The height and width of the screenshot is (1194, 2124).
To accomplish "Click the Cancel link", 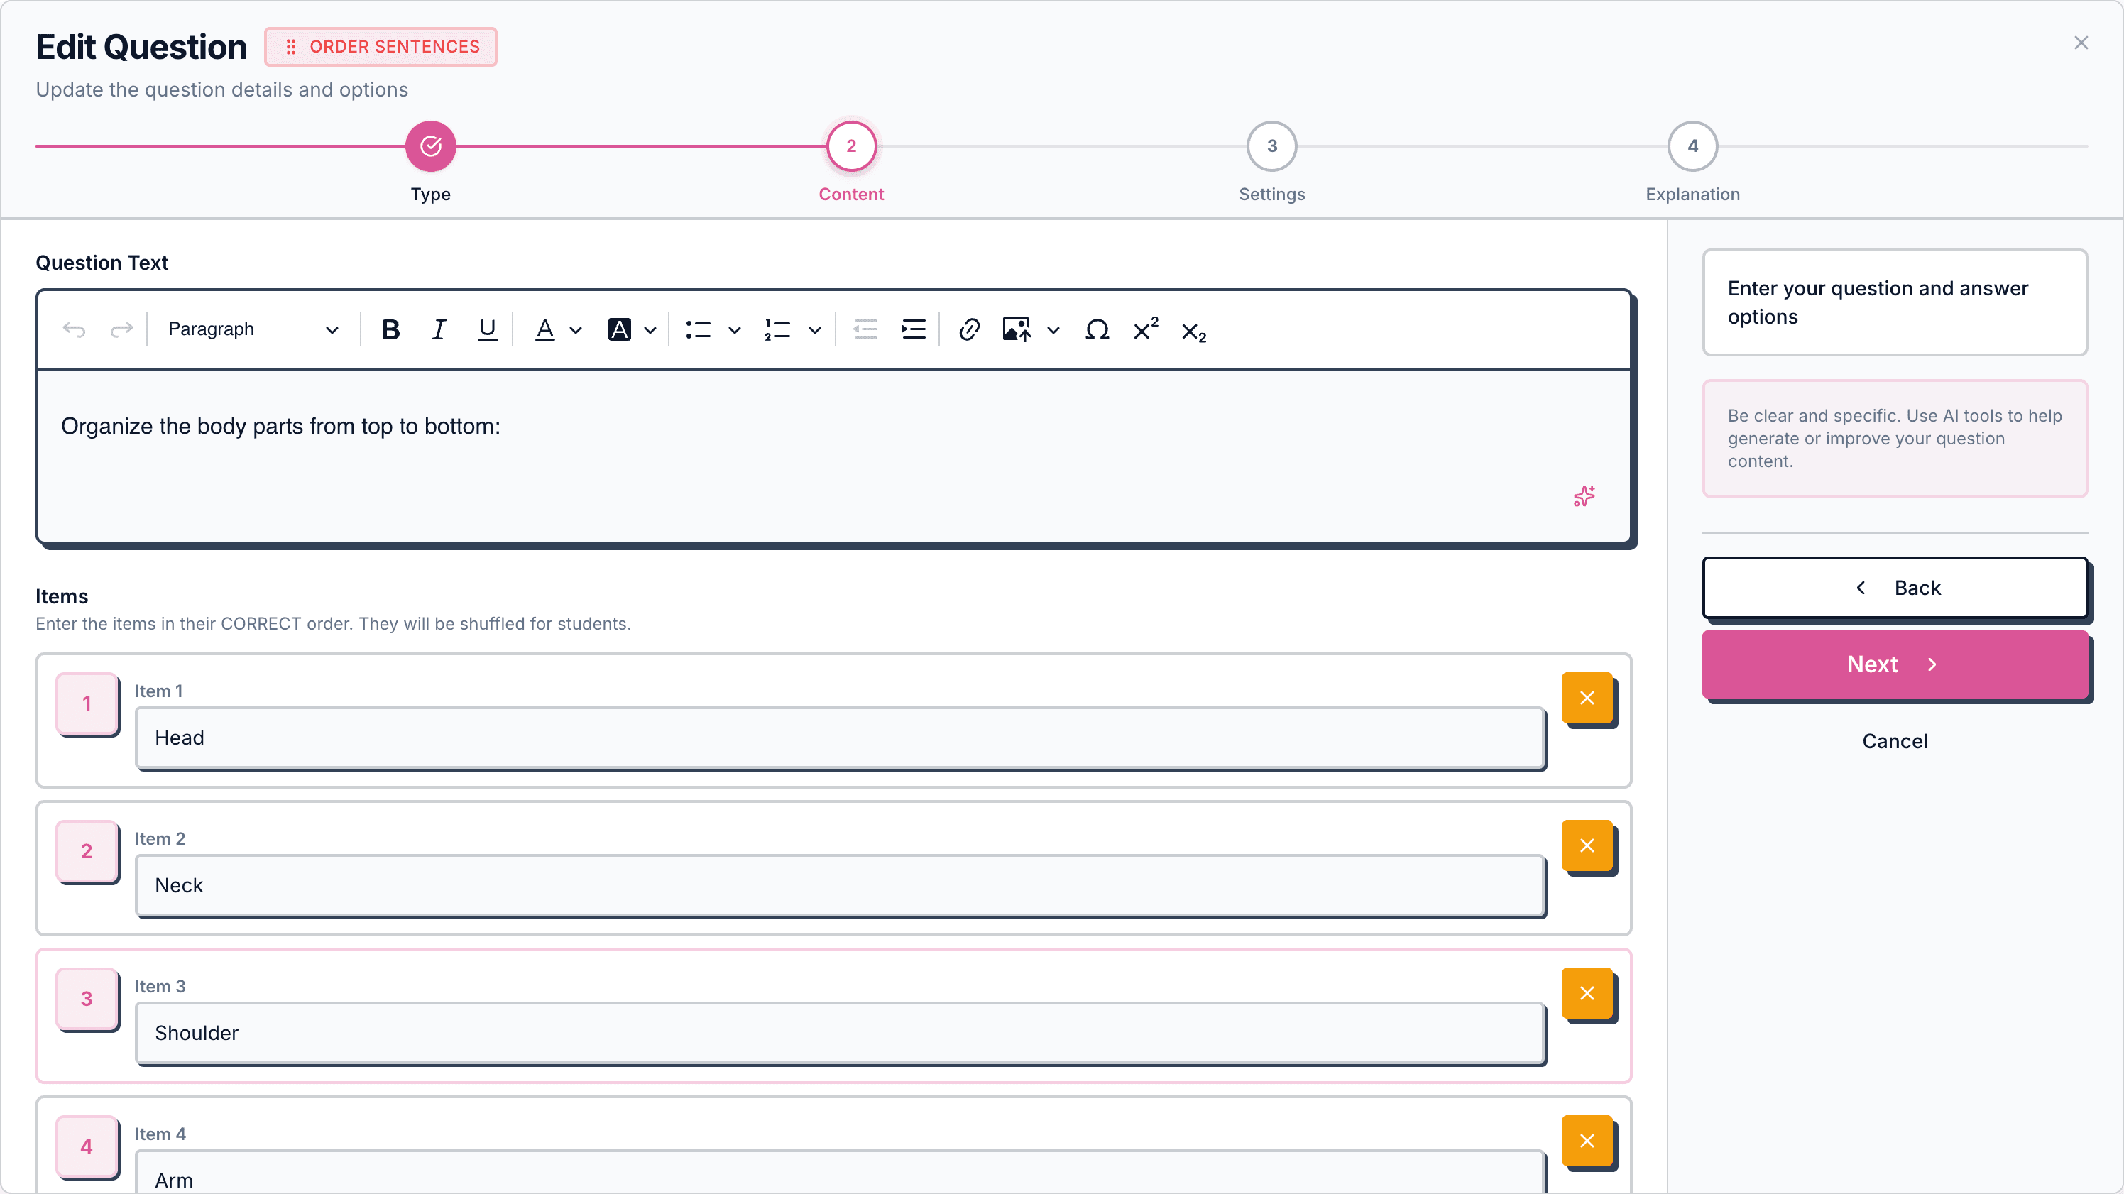I will coord(1894,741).
